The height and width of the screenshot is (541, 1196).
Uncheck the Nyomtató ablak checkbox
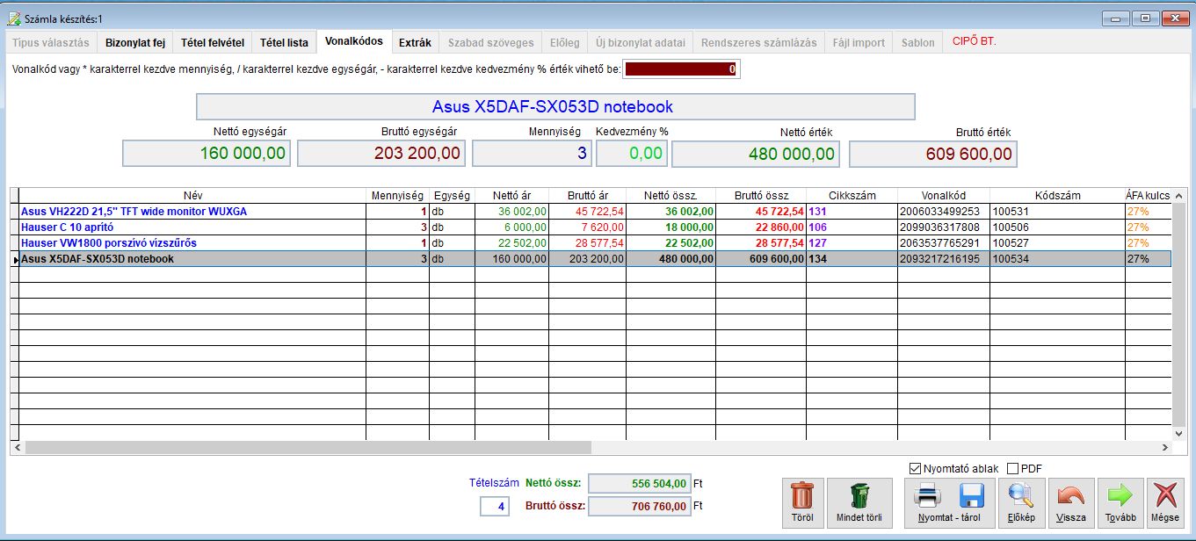click(915, 469)
